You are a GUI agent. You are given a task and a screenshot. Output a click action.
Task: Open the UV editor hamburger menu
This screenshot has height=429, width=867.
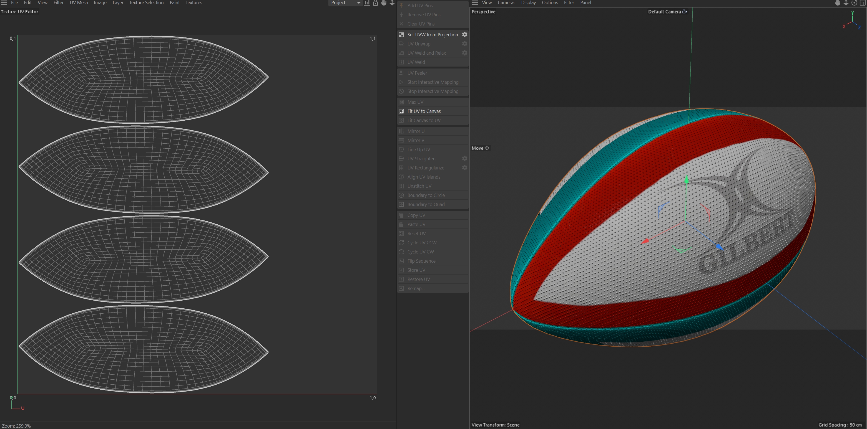[x=4, y=3]
